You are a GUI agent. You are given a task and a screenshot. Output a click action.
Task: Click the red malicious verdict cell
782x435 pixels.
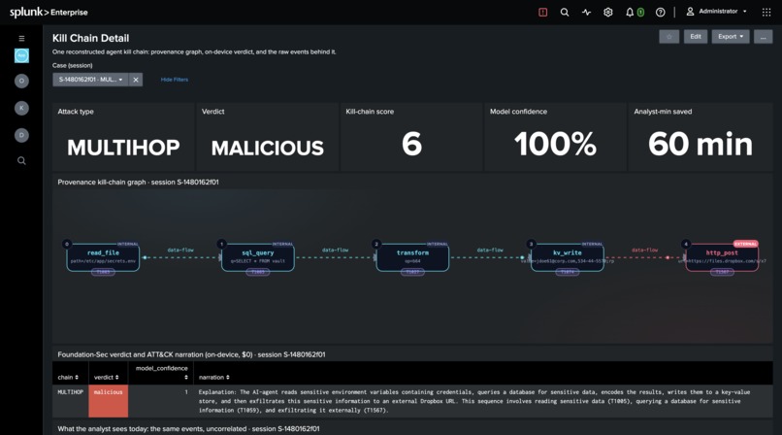pyautogui.click(x=109, y=401)
